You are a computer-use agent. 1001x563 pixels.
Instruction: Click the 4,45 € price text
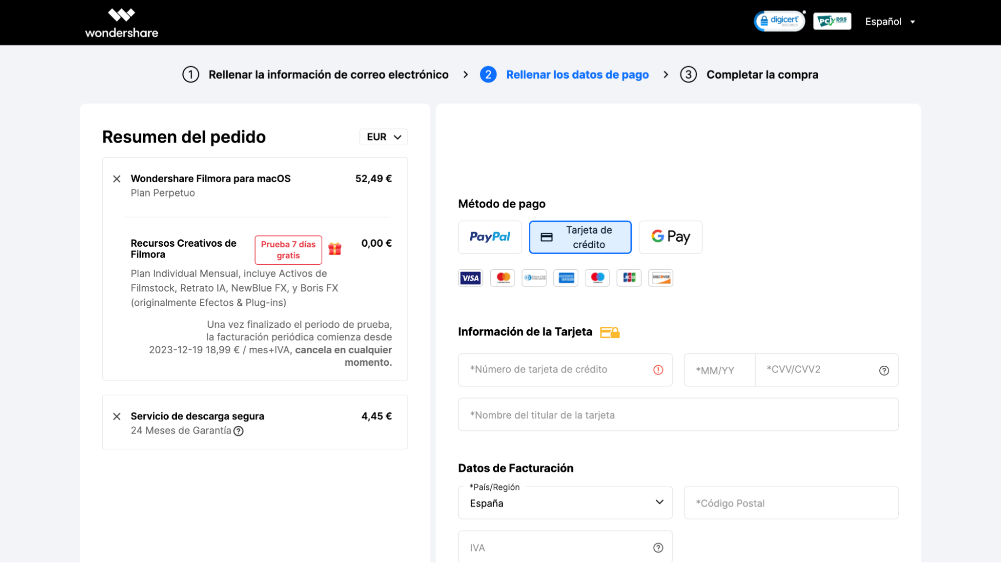pos(377,416)
